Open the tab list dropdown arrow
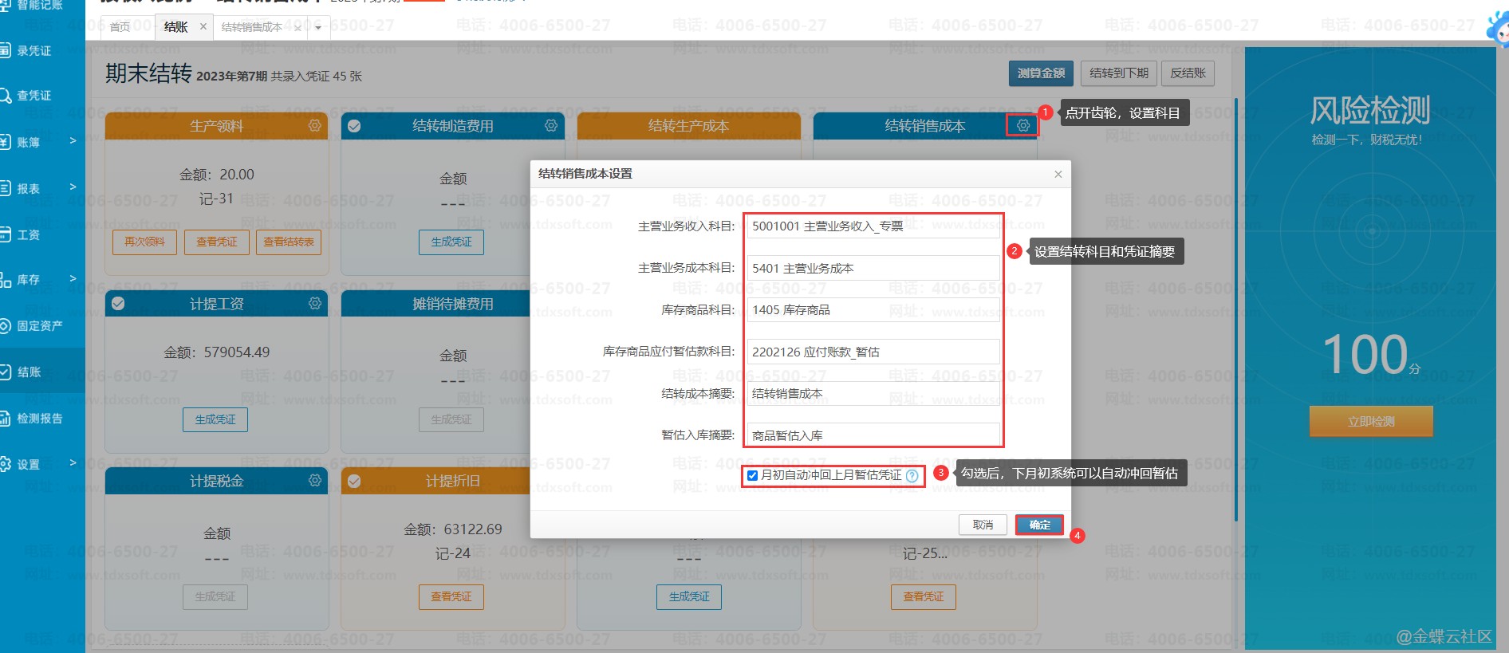The image size is (1509, 653). point(318,28)
